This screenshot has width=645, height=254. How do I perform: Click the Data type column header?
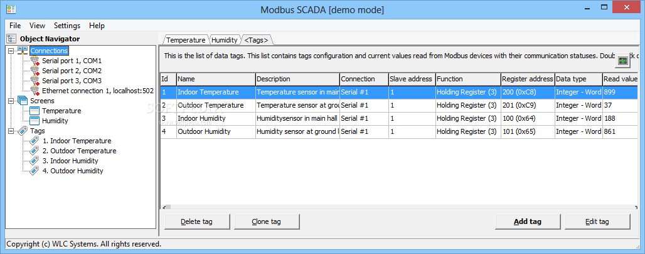(578, 79)
